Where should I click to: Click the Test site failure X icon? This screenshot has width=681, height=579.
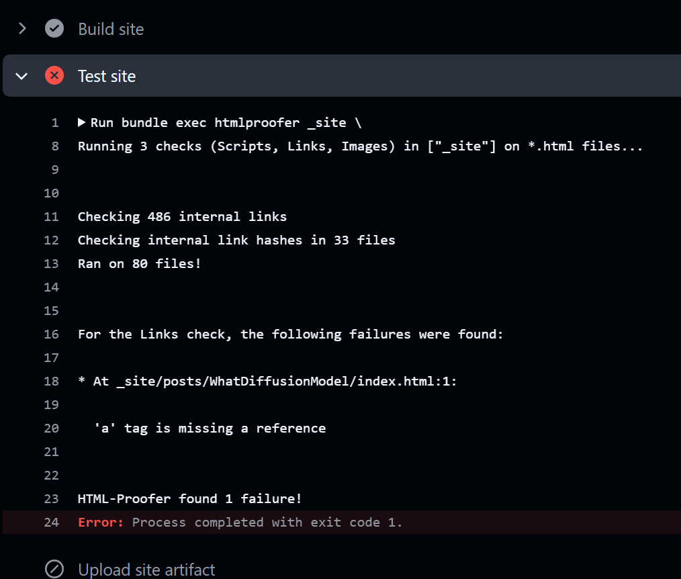tap(54, 76)
